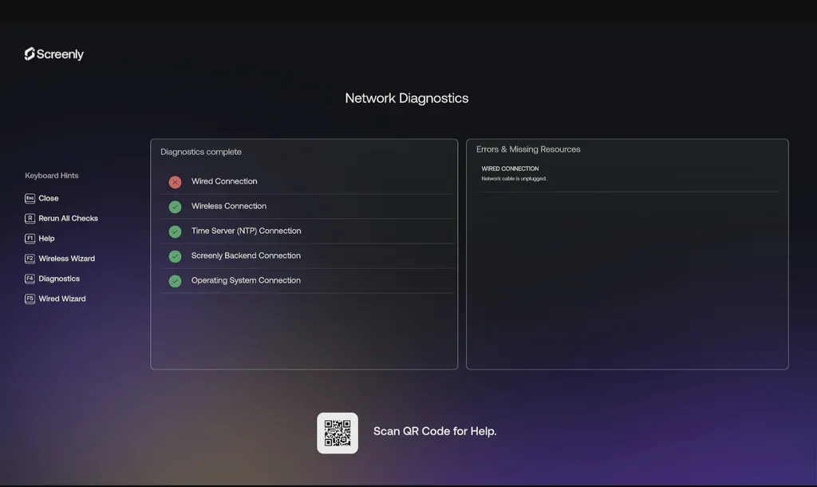Image resolution: width=817 pixels, height=487 pixels.
Task: Click the 'Errors & Missing Resources' heading
Action: click(528, 149)
